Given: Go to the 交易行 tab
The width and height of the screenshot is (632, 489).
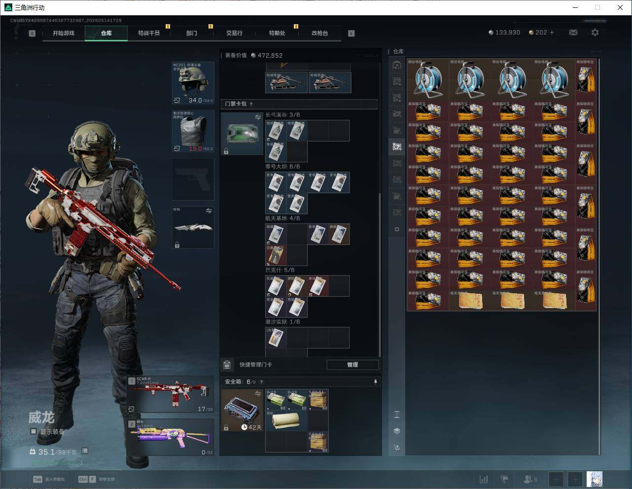Looking at the screenshot, I should [234, 33].
